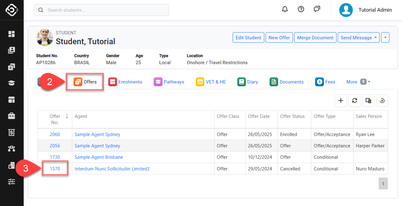402x206 pixels.
Task: Open the Fees tab
Action: tap(325, 82)
